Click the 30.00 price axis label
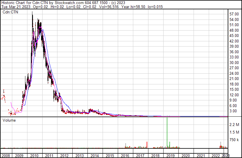Viewport: 242px width, 158px height. pos(234,63)
